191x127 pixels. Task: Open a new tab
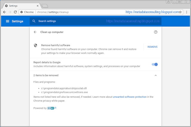pos(45,6)
